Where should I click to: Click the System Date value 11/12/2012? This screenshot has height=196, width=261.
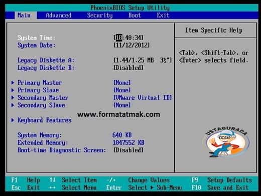pos(132,45)
